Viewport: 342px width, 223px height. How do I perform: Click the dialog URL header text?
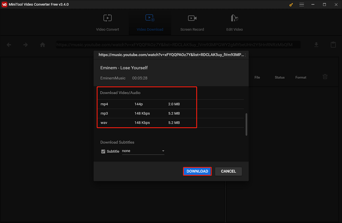(x=171, y=55)
